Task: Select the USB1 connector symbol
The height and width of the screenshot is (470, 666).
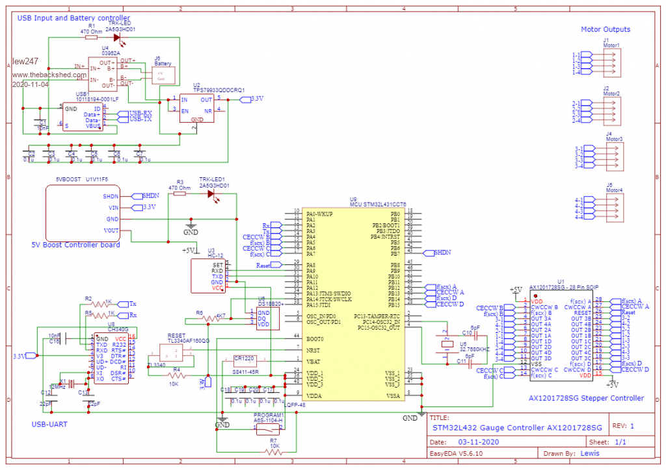Action: pyautogui.click(x=82, y=117)
